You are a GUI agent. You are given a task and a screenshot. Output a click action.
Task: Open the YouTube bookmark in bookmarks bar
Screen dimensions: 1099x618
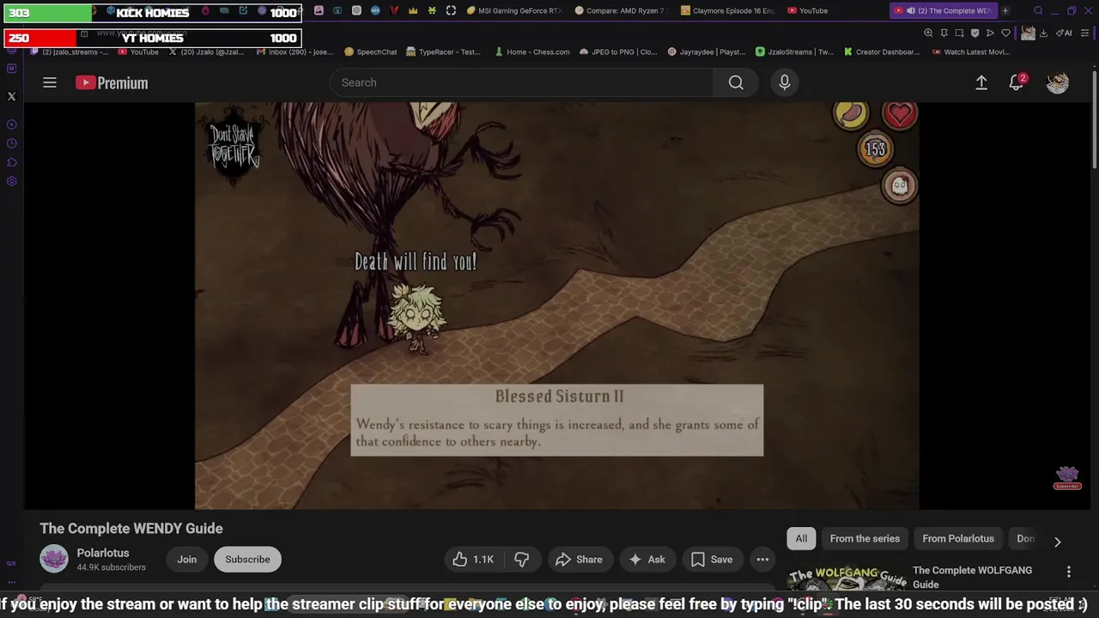click(138, 51)
